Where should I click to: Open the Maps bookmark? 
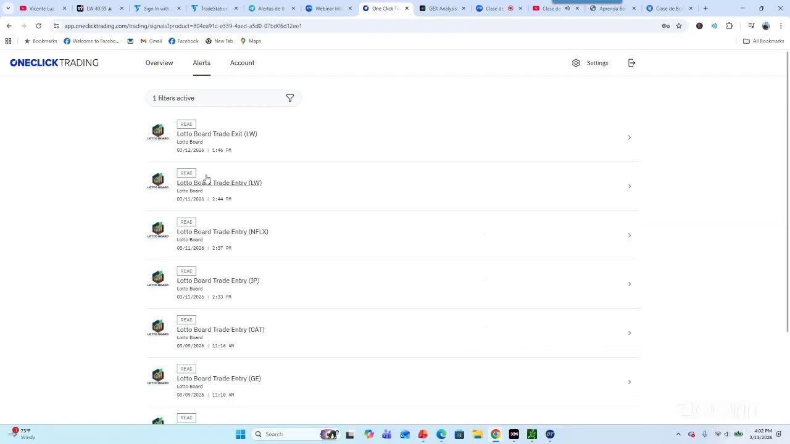click(x=251, y=41)
